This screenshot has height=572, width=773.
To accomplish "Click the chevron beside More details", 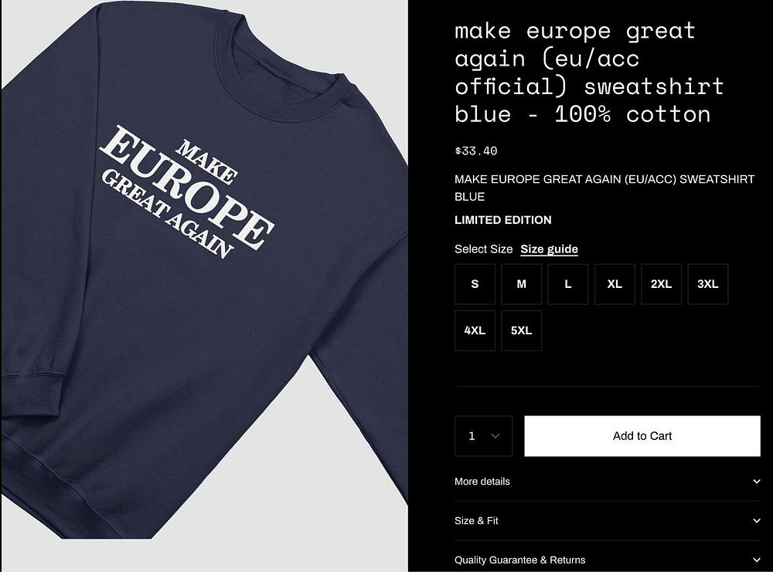I will coord(757,482).
